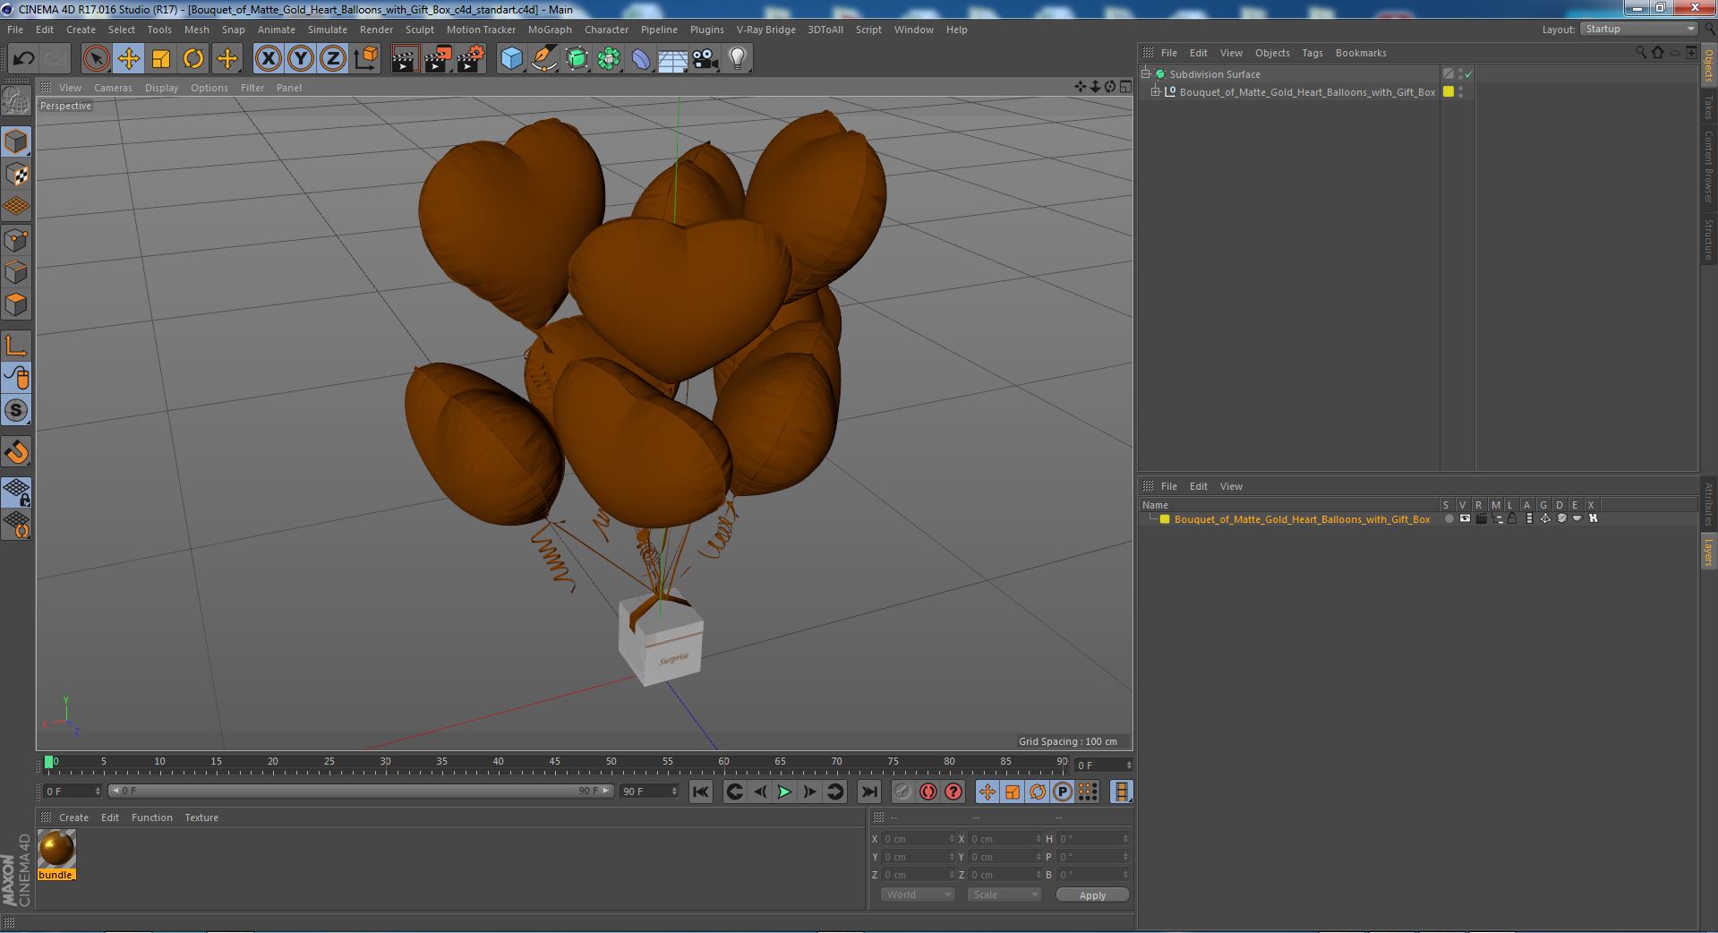Toggle layer Render icon for Bouquet layer
This screenshot has width=1718, height=933.
[1481, 519]
